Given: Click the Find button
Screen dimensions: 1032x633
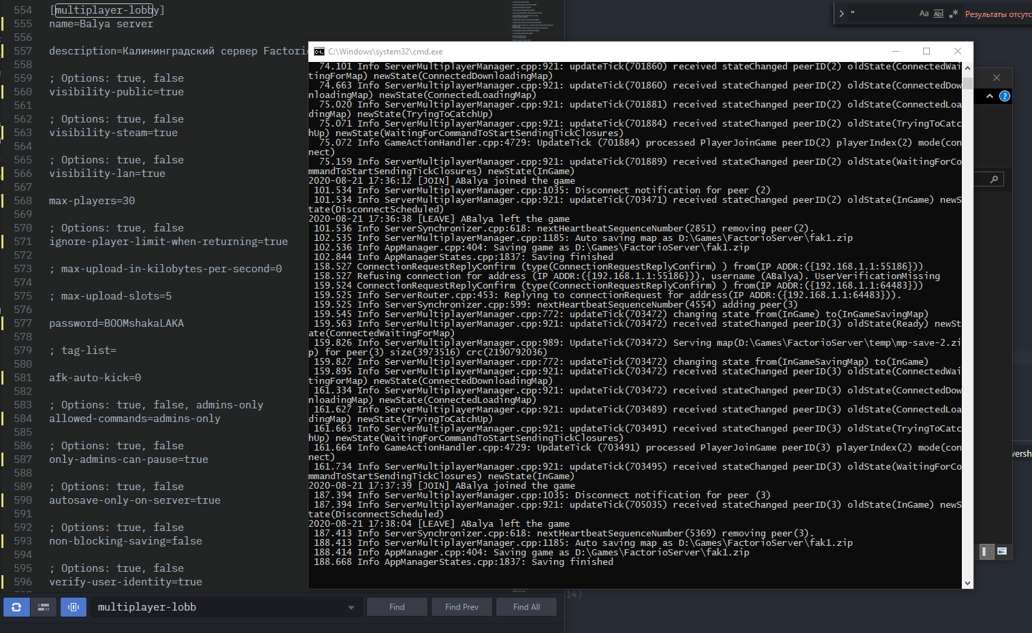Looking at the screenshot, I should click(397, 607).
